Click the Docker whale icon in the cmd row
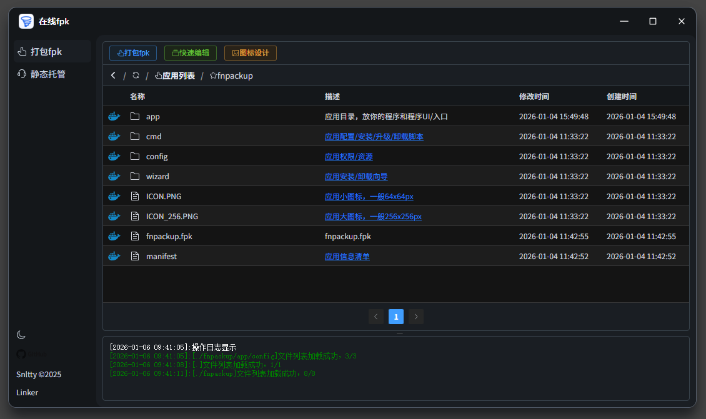706x419 pixels. coord(114,136)
